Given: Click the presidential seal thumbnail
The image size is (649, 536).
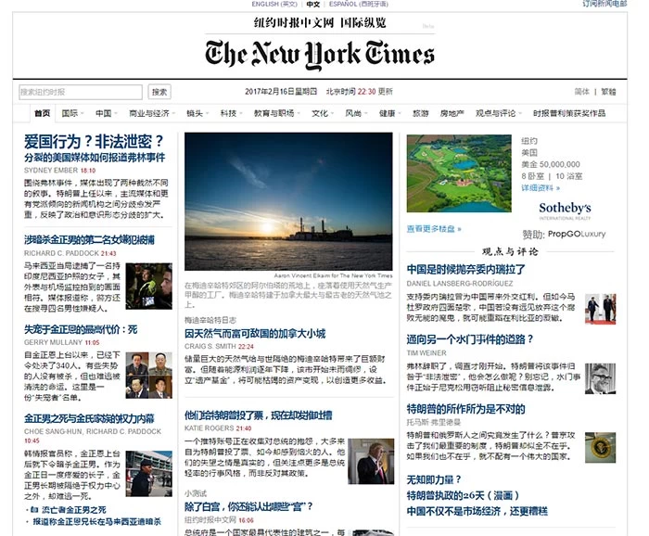Looking at the screenshot, I should 600,447.
